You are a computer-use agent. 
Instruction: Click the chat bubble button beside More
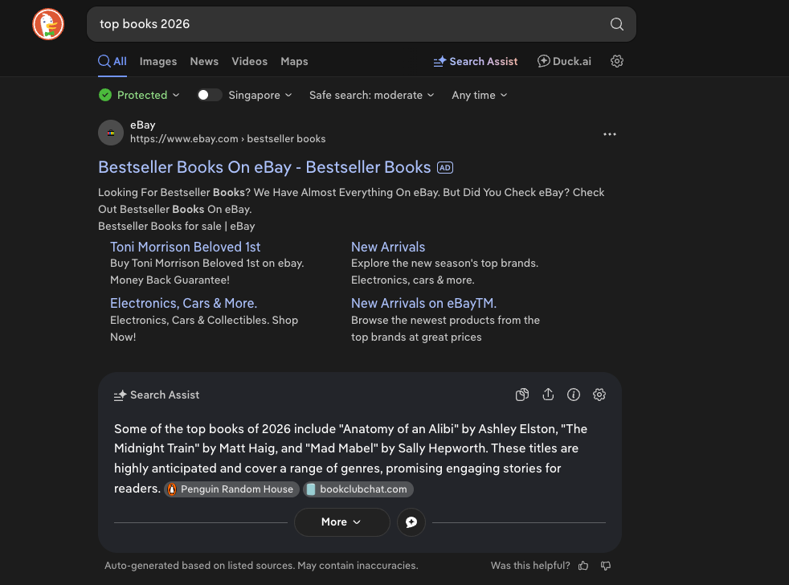coord(411,522)
